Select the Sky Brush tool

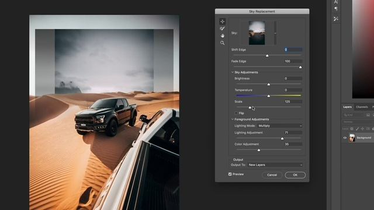point(222,29)
